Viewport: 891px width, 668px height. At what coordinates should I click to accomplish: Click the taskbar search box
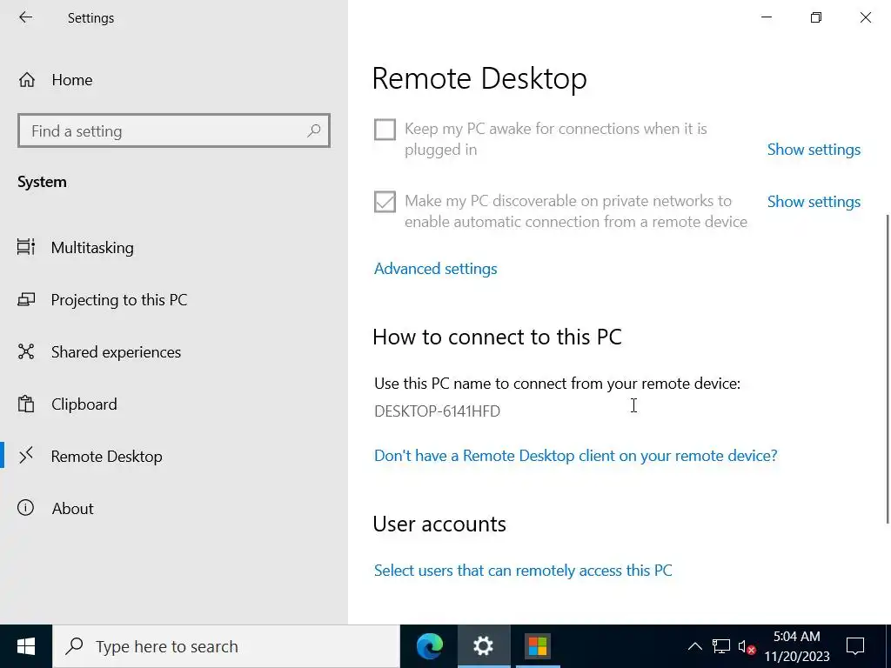point(226,646)
